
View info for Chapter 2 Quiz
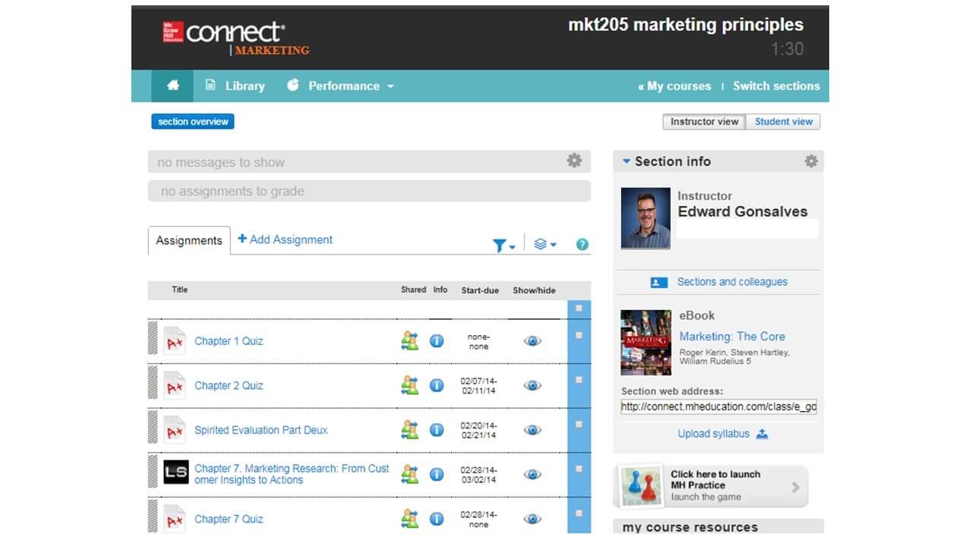(x=437, y=385)
